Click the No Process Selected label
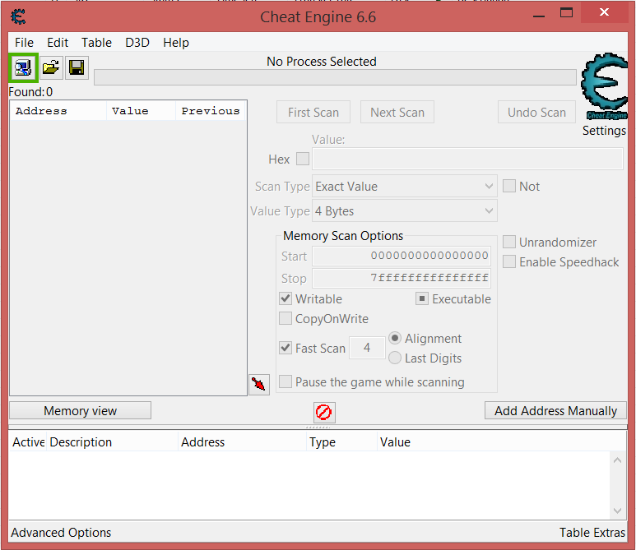 click(x=321, y=61)
